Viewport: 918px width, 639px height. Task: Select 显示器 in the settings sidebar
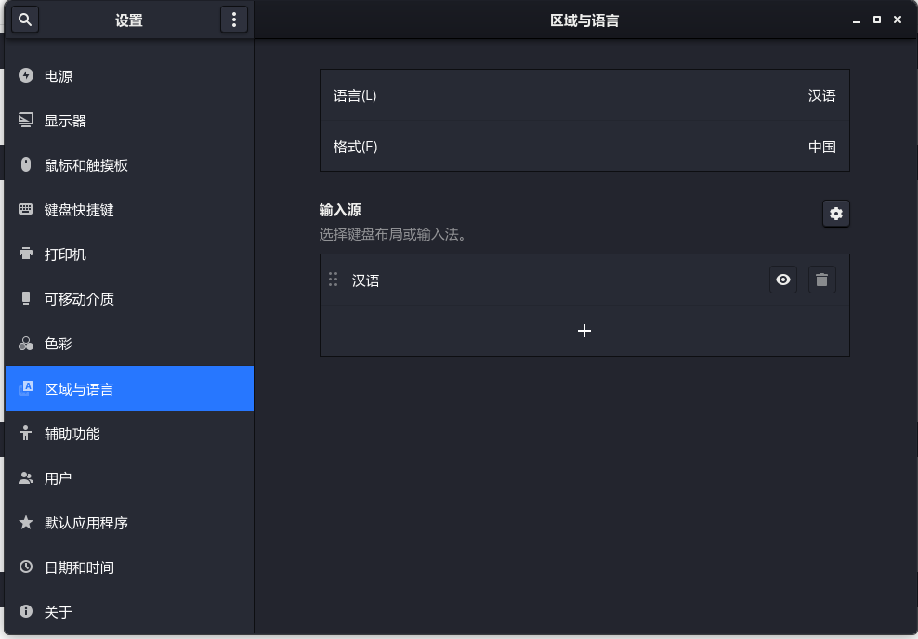[129, 121]
